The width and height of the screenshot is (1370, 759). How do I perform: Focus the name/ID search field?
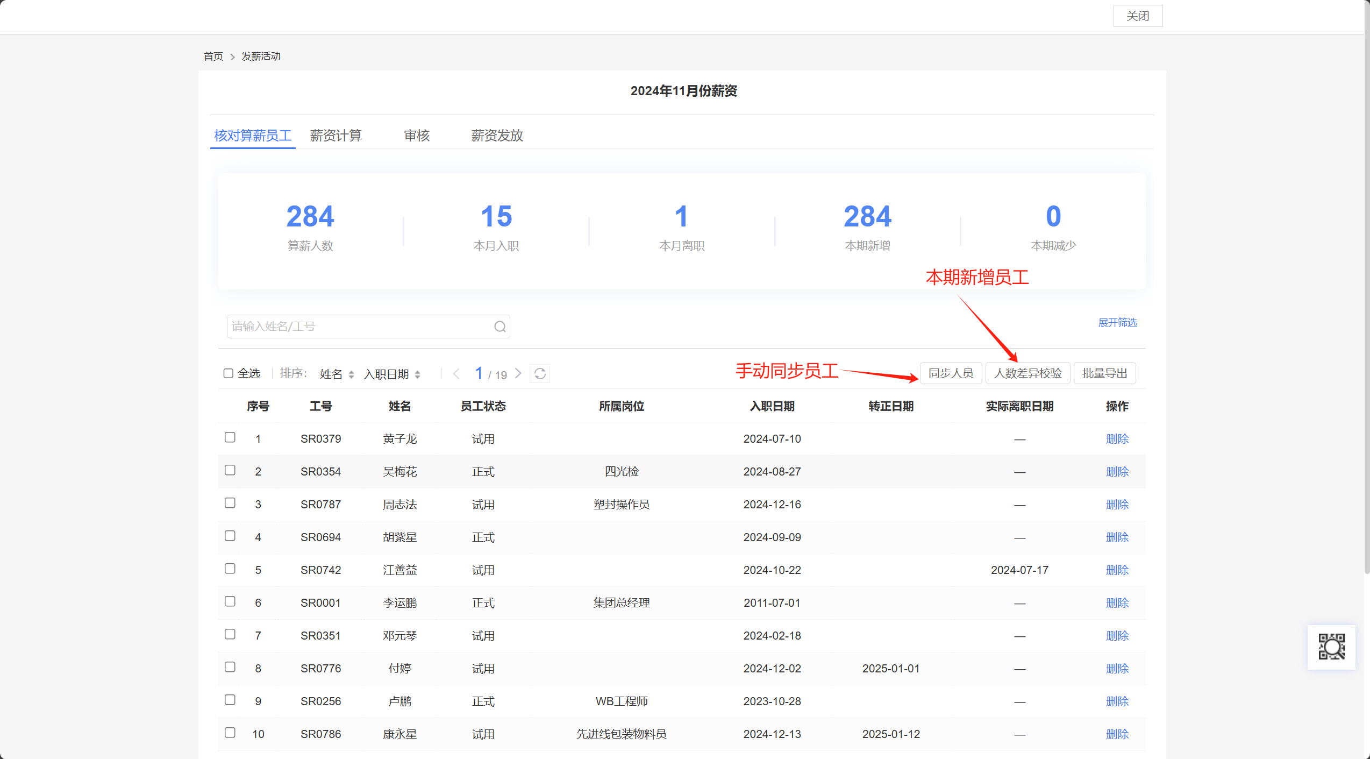(x=360, y=327)
